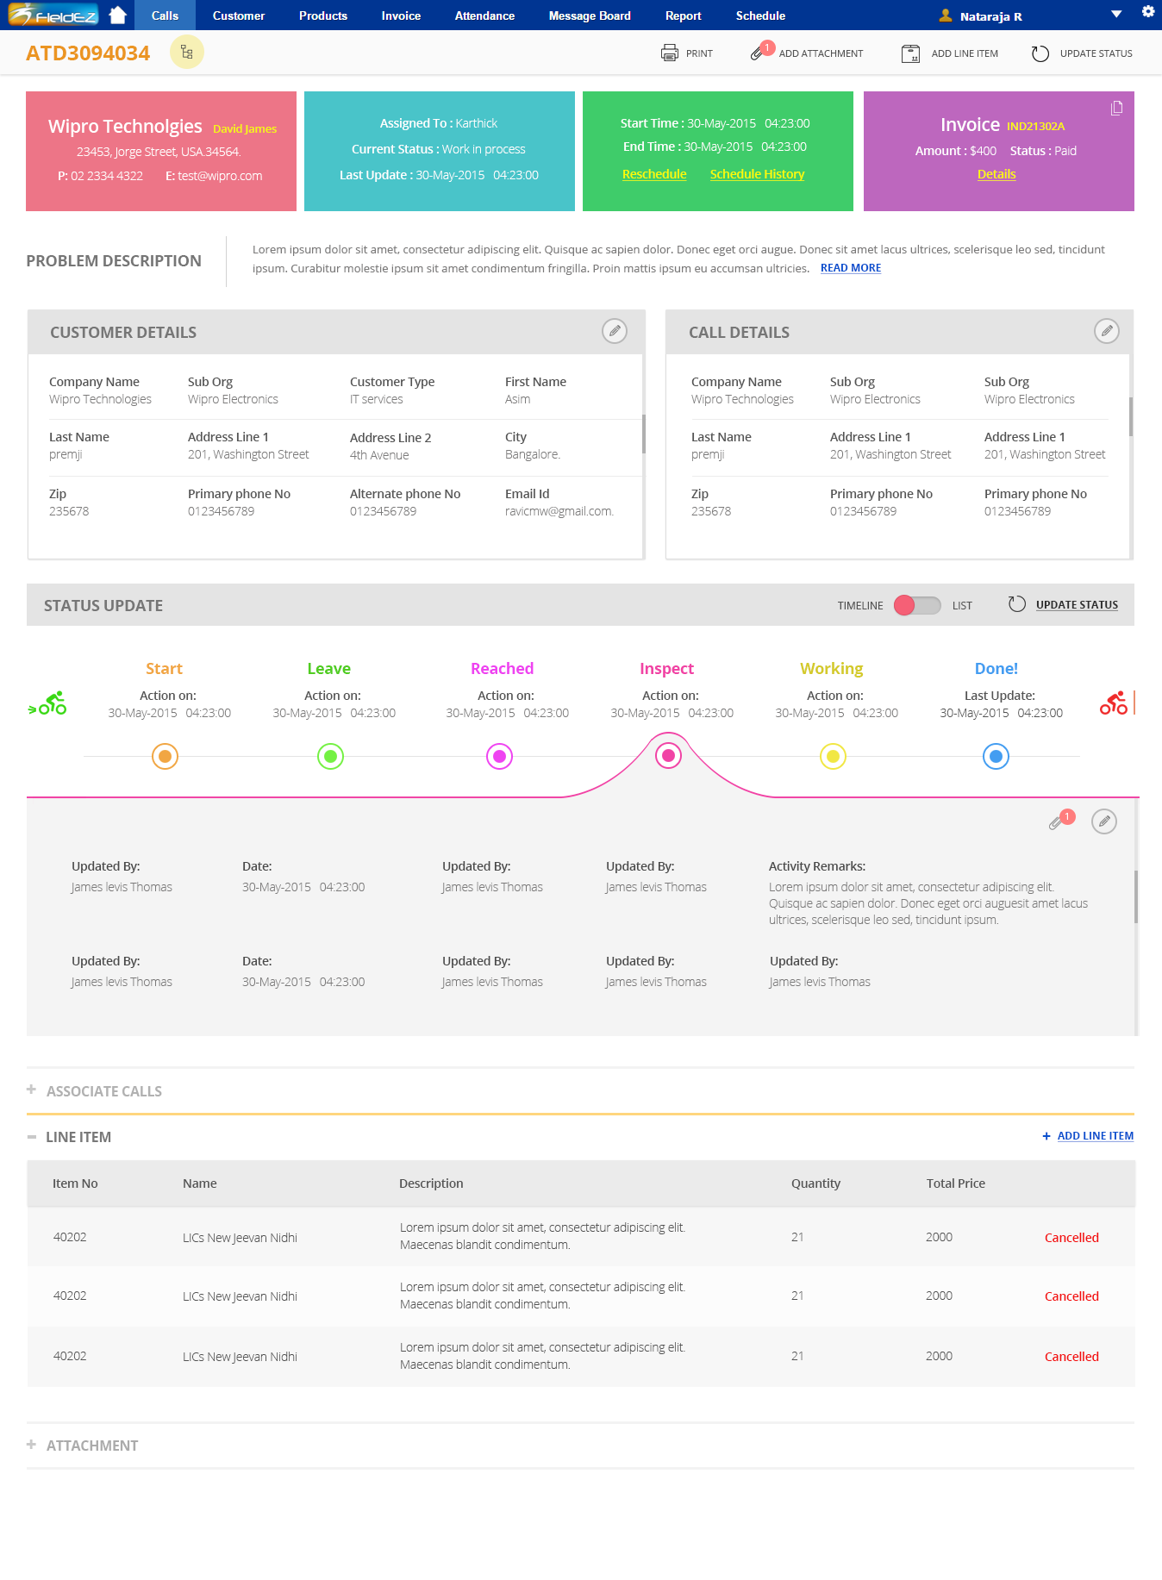Open the Invoice menu
1162x1580 pixels.
click(x=401, y=16)
